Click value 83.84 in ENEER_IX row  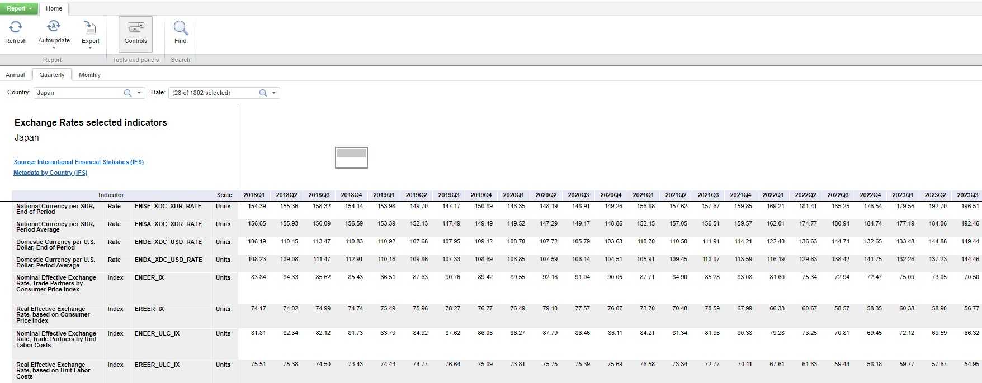258,277
